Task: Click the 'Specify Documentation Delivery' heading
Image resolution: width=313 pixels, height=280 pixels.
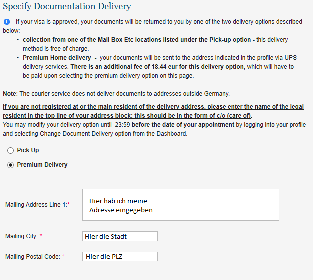Action: pos(67,6)
